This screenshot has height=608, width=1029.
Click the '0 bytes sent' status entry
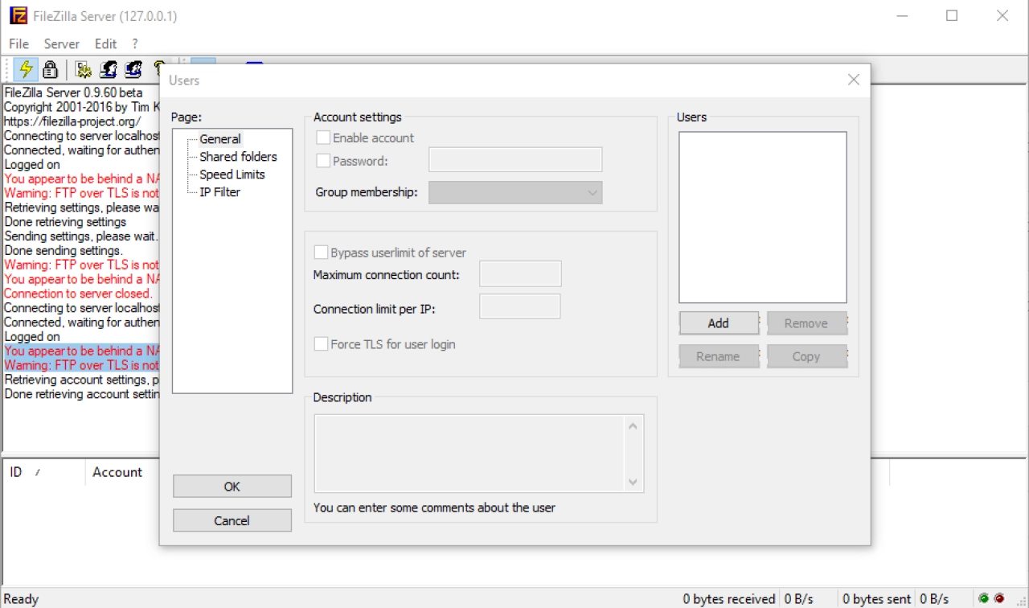pyautogui.click(x=877, y=598)
